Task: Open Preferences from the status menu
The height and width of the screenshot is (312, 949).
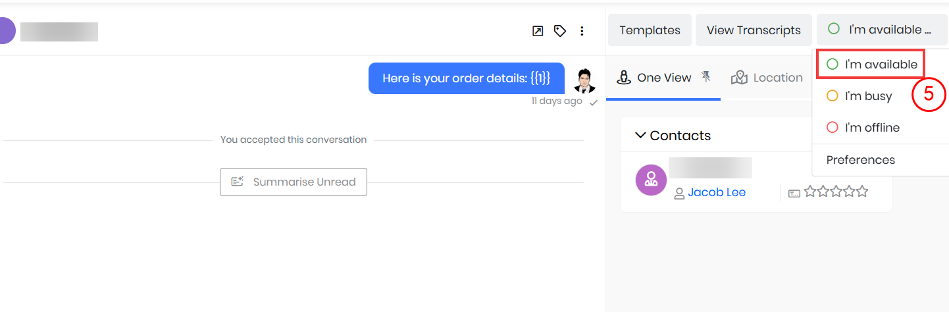Action: [860, 160]
